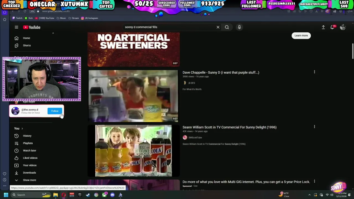This screenshot has height=199, width=354.
Task: Open the account avatar menu
Action: (x=343, y=27)
